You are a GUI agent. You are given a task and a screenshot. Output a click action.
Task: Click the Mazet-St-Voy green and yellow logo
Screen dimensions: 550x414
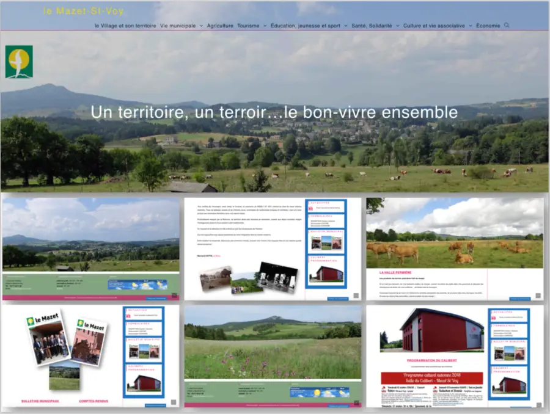[19, 62]
